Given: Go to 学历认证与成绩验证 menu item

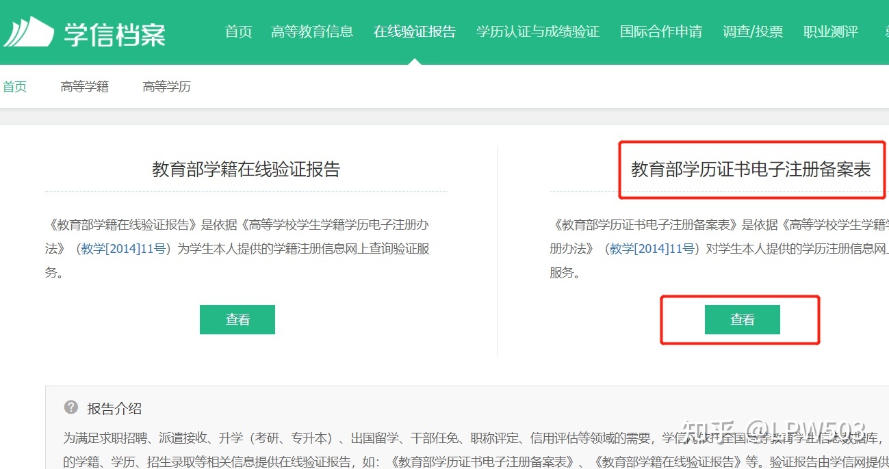Looking at the screenshot, I should click(x=538, y=31).
